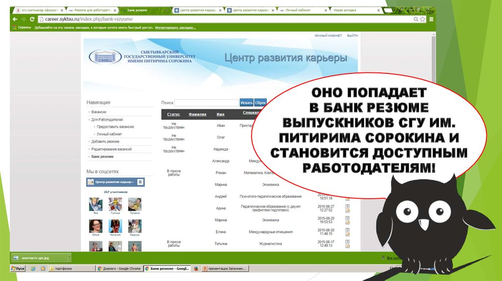Click the 'Сброс' reset button
This screenshot has width=502, height=281.
tap(261, 103)
